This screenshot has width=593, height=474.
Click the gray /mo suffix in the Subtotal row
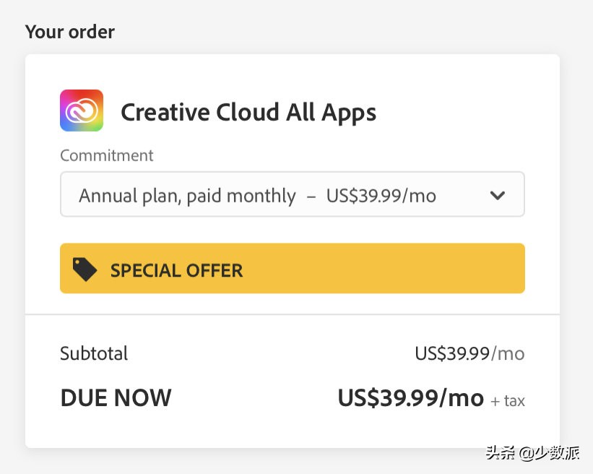point(508,353)
